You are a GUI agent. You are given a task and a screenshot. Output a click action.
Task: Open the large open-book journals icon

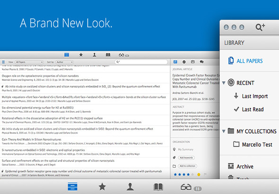click(x=158, y=187)
